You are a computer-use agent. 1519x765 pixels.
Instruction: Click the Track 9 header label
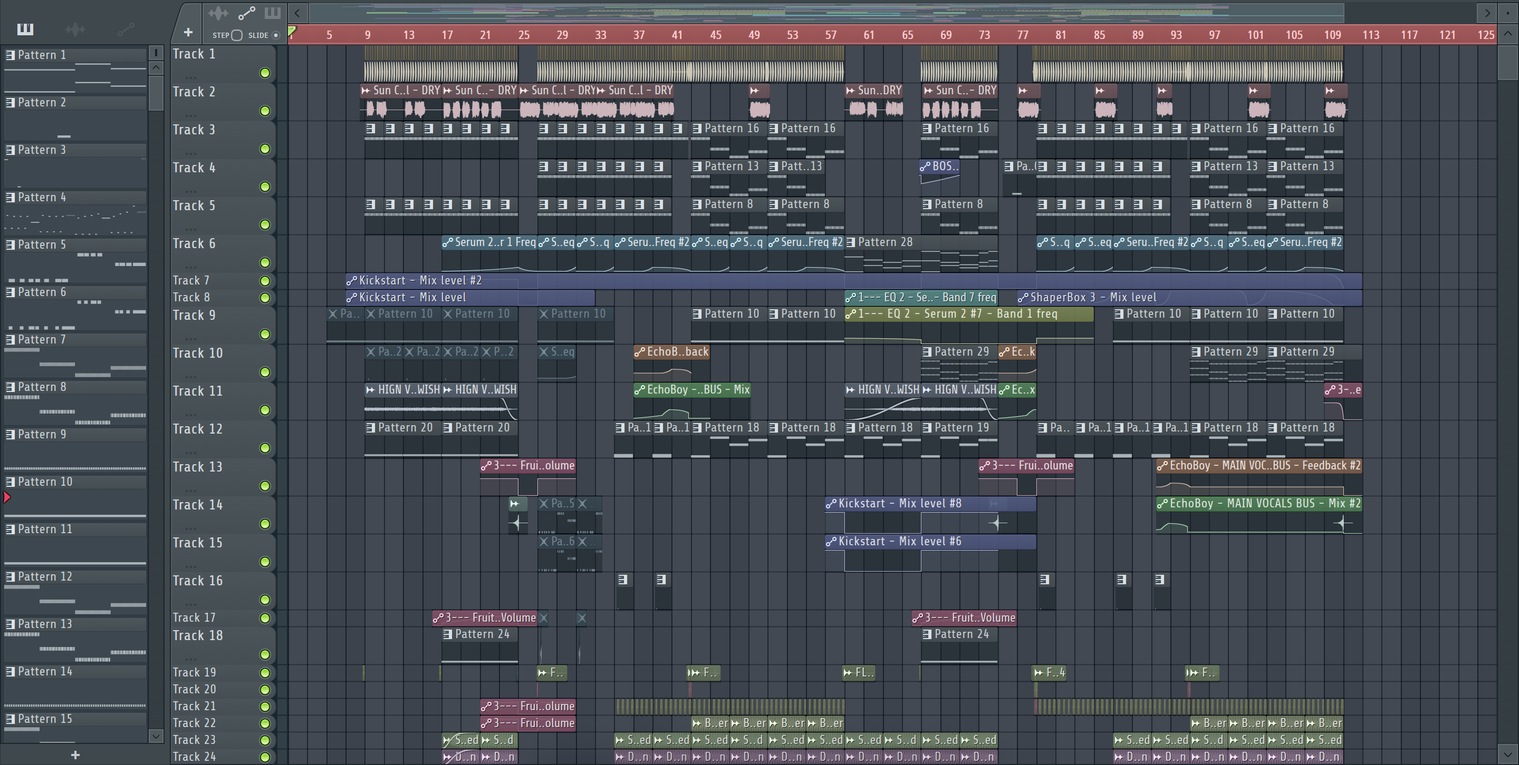pyautogui.click(x=194, y=316)
